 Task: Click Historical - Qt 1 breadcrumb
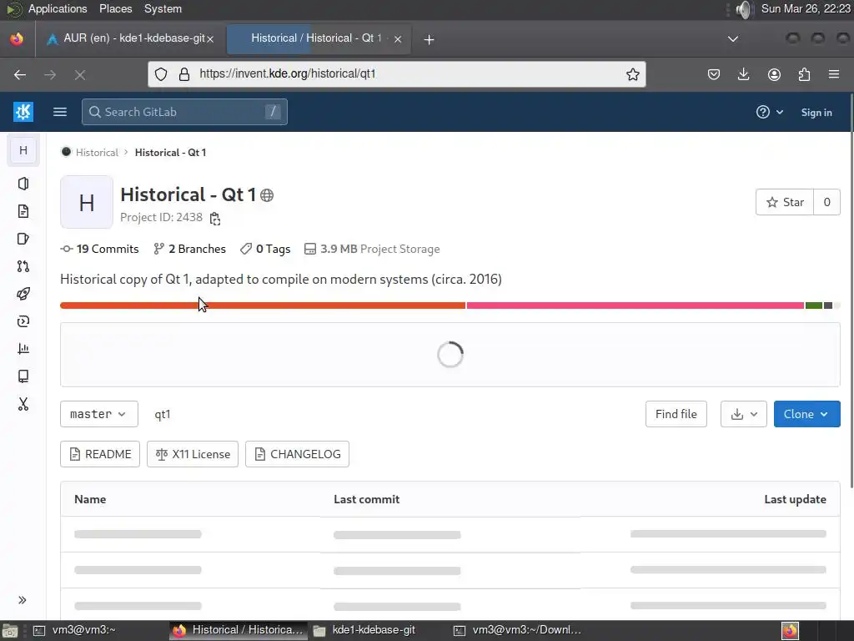pyautogui.click(x=170, y=153)
